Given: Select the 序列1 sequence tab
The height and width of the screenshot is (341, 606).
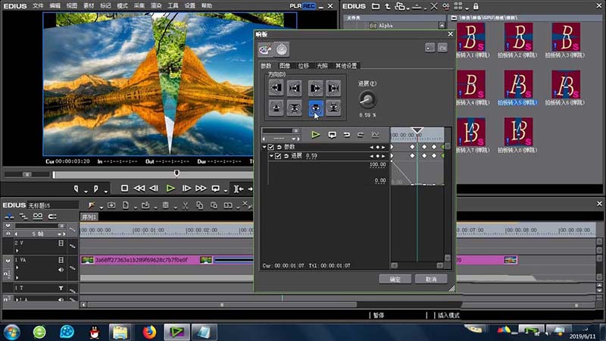Looking at the screenshot, I should pyautogui.click(x=89, y=217).
